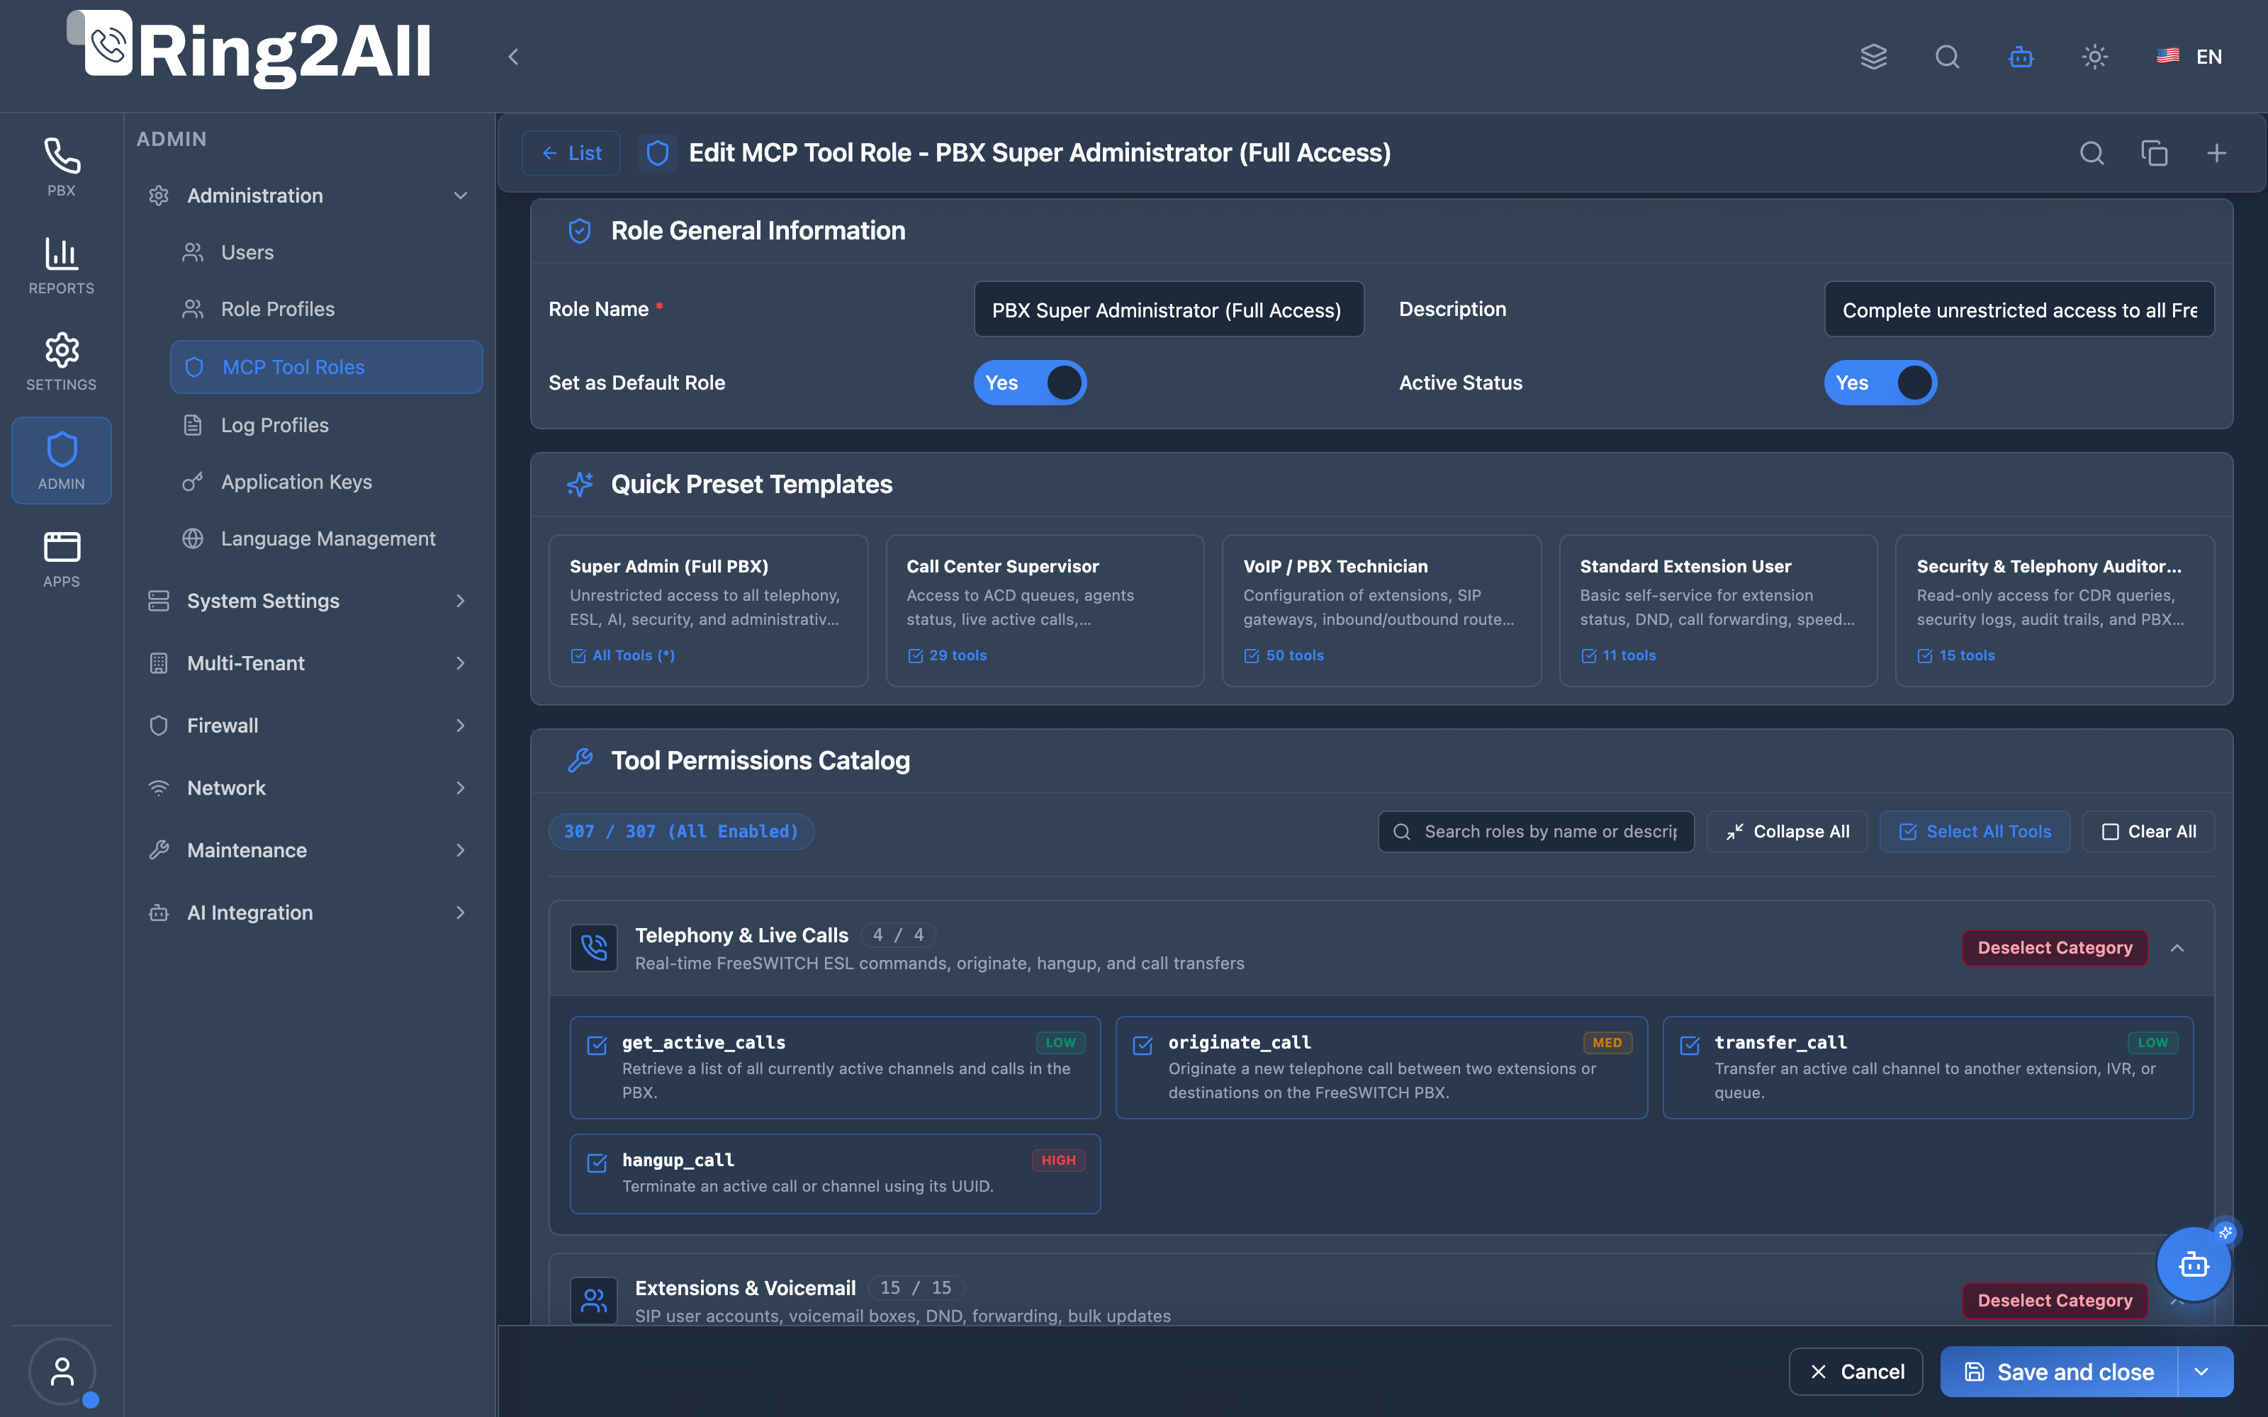The width and height of the screenshot is (2268, 1417).
Task: Uncheck the get_active_calls tool
Action: click(x=596, y=1045)
